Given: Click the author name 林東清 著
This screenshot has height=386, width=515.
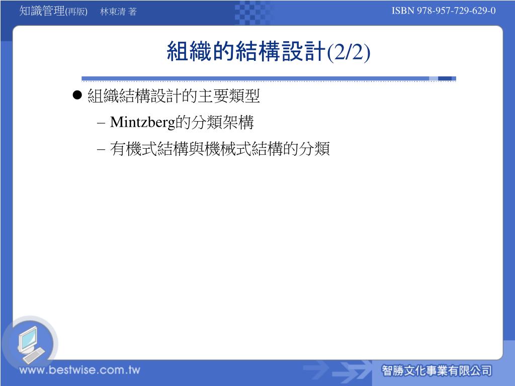Looking at the screenshot, I should point(118,12).
